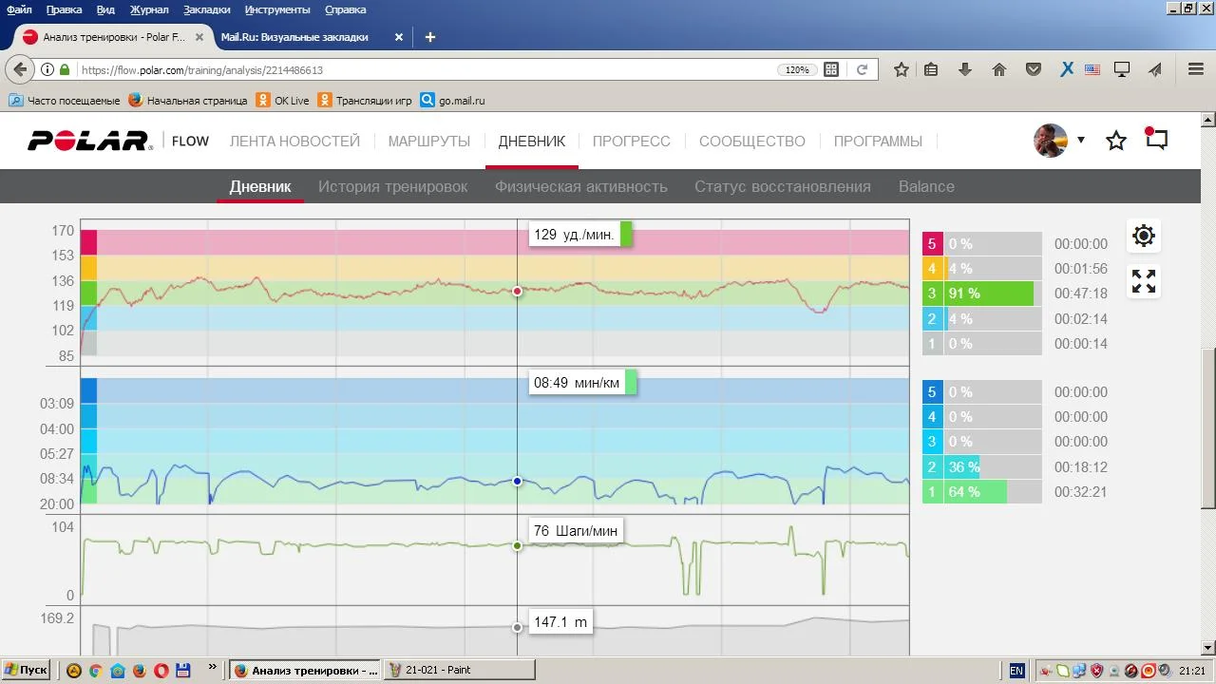
Task: Go to ЛЕНТА НОВОСТЕЙ section
Action: click(x=294, y=141)
